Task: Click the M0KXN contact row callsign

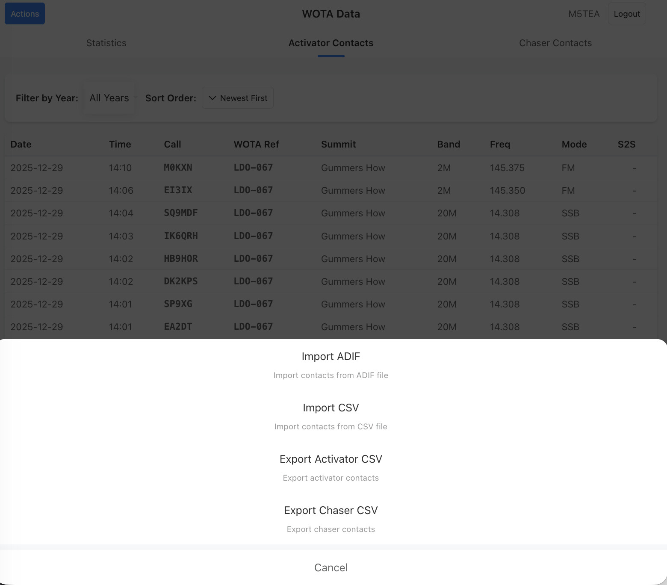Action: [178, 168]
